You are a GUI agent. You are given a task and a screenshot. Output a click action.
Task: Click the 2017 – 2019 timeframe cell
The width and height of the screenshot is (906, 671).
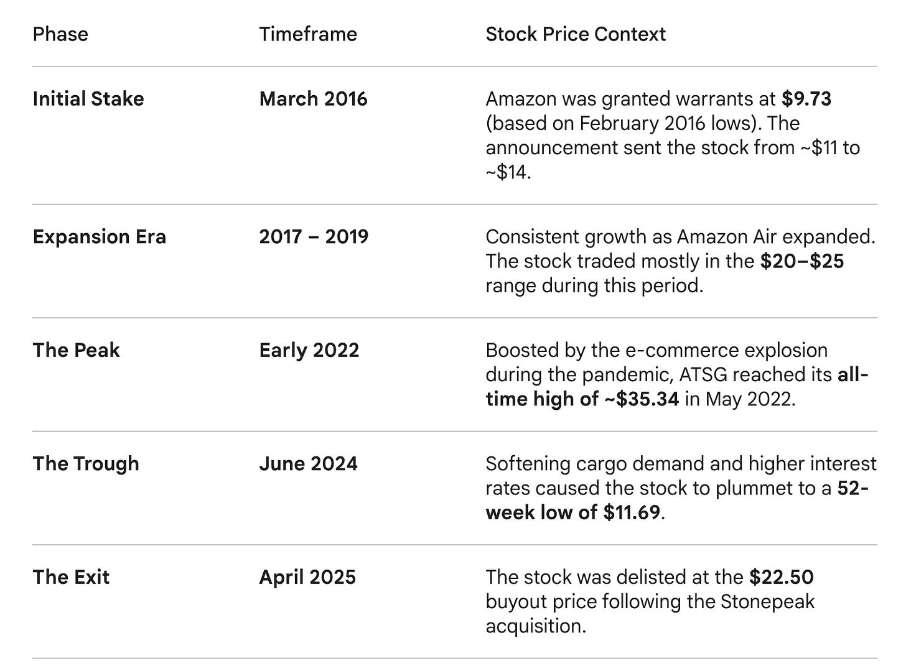coord(314,237)
